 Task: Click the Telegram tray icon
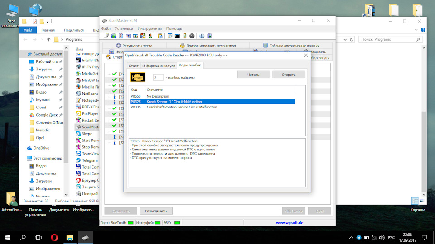359,237
